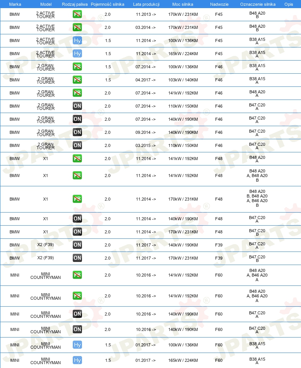Click 'MINI COUNTRYMAN' model in 100kW / 136KM row

click(x=45, y=346)
